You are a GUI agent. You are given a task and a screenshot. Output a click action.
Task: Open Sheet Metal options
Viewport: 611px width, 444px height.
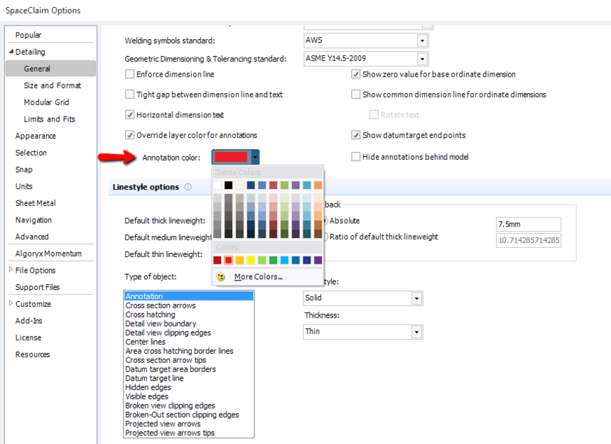coord(36,203)
